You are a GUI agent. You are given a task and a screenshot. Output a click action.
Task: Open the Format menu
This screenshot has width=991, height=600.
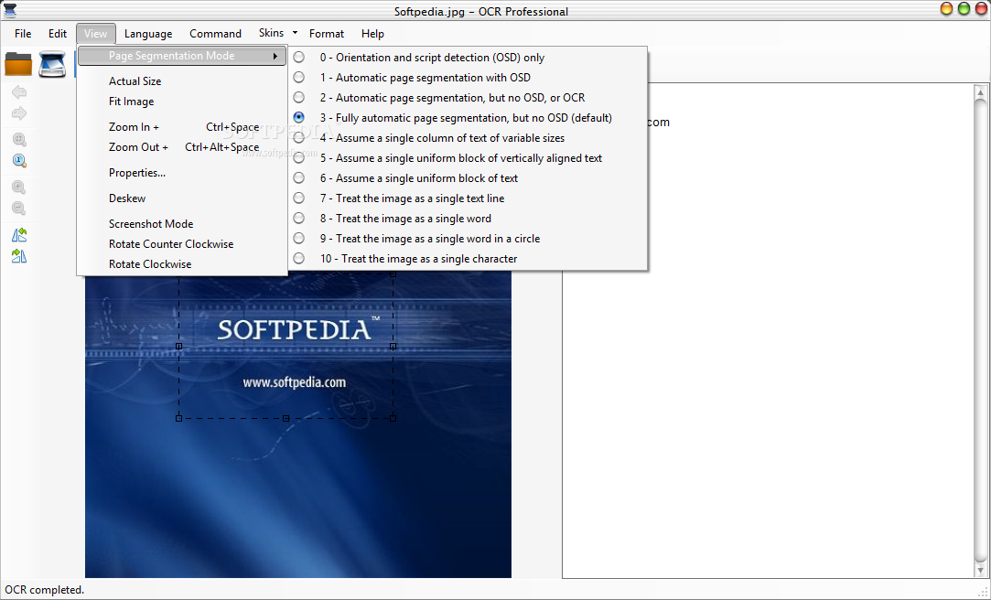[x=326, y=34]
